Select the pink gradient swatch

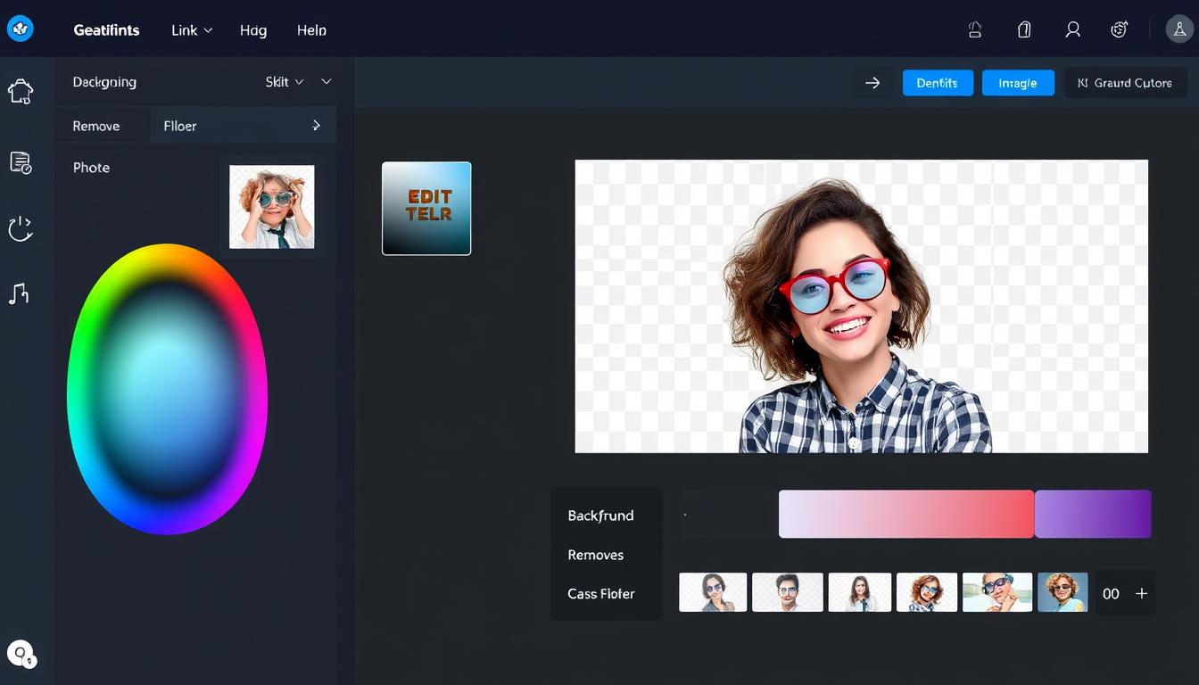click(906, 514)
